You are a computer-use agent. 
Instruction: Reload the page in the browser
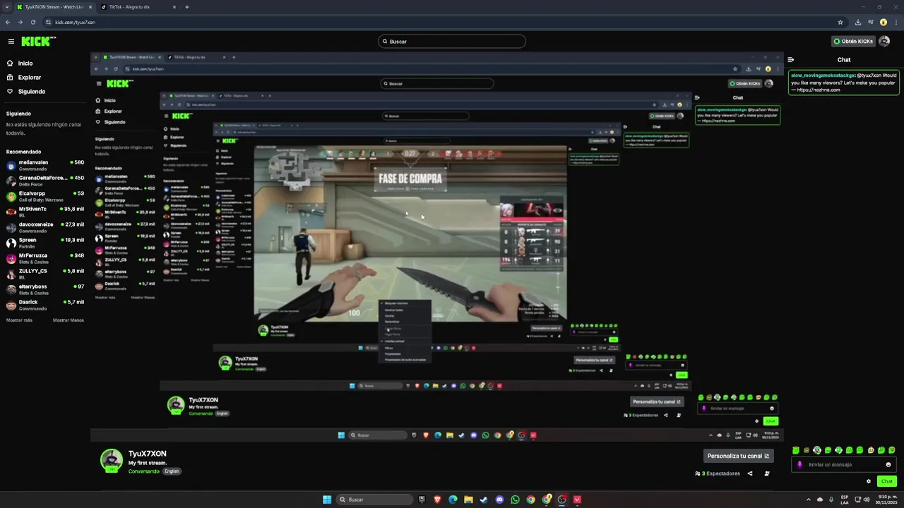(33, 22)
